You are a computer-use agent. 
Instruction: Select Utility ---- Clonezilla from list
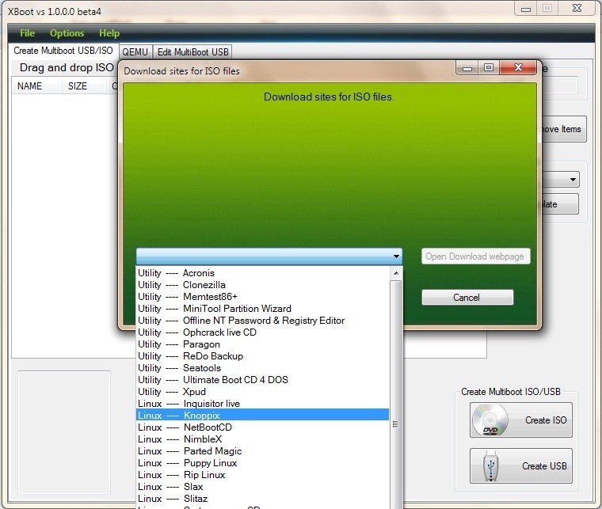click(x=263, y=285)
